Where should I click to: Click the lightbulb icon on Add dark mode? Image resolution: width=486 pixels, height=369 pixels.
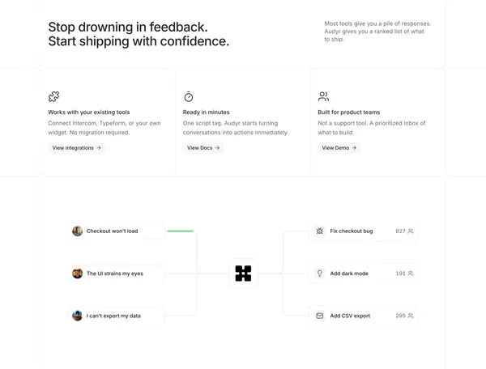click(x=320, y=274)
